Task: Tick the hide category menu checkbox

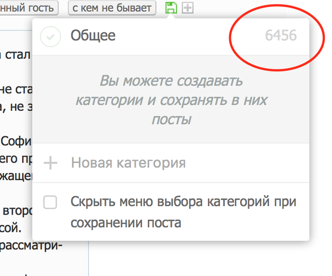Action: click(50, 203)
